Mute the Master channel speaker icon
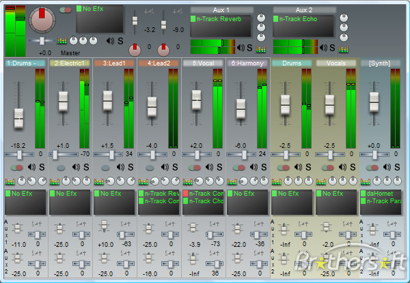 pos(110,41)
